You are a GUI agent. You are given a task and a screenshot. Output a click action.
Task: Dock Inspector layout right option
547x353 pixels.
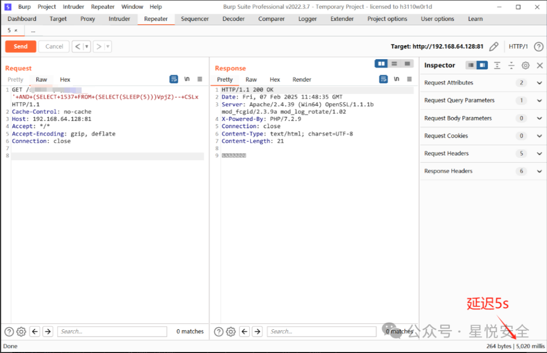pos(482,65)
